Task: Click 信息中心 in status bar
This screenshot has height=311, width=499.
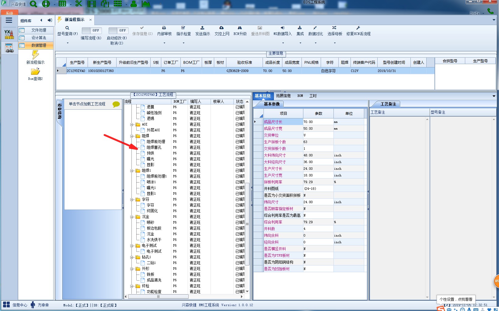Action: tap(15, 305)
